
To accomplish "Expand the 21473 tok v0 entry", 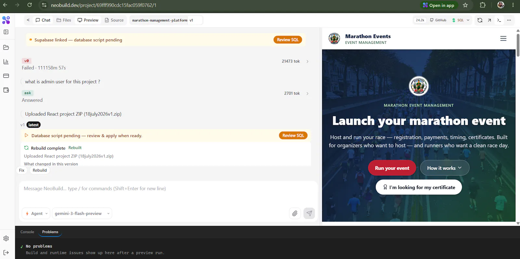I will point(307,61).
